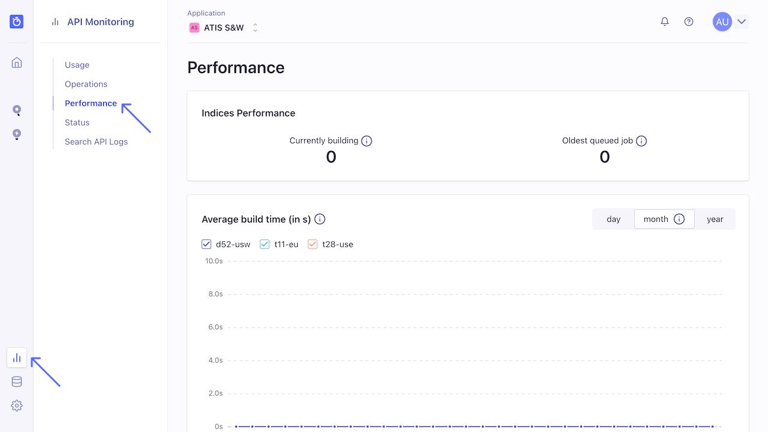
Task: Toggle the t28-use checkbox off
Action: [x=312, y=244]
